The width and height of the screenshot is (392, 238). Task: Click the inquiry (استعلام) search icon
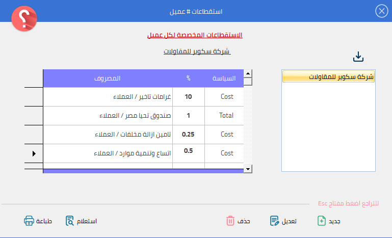pyautogui.click(x=70, y=221)
